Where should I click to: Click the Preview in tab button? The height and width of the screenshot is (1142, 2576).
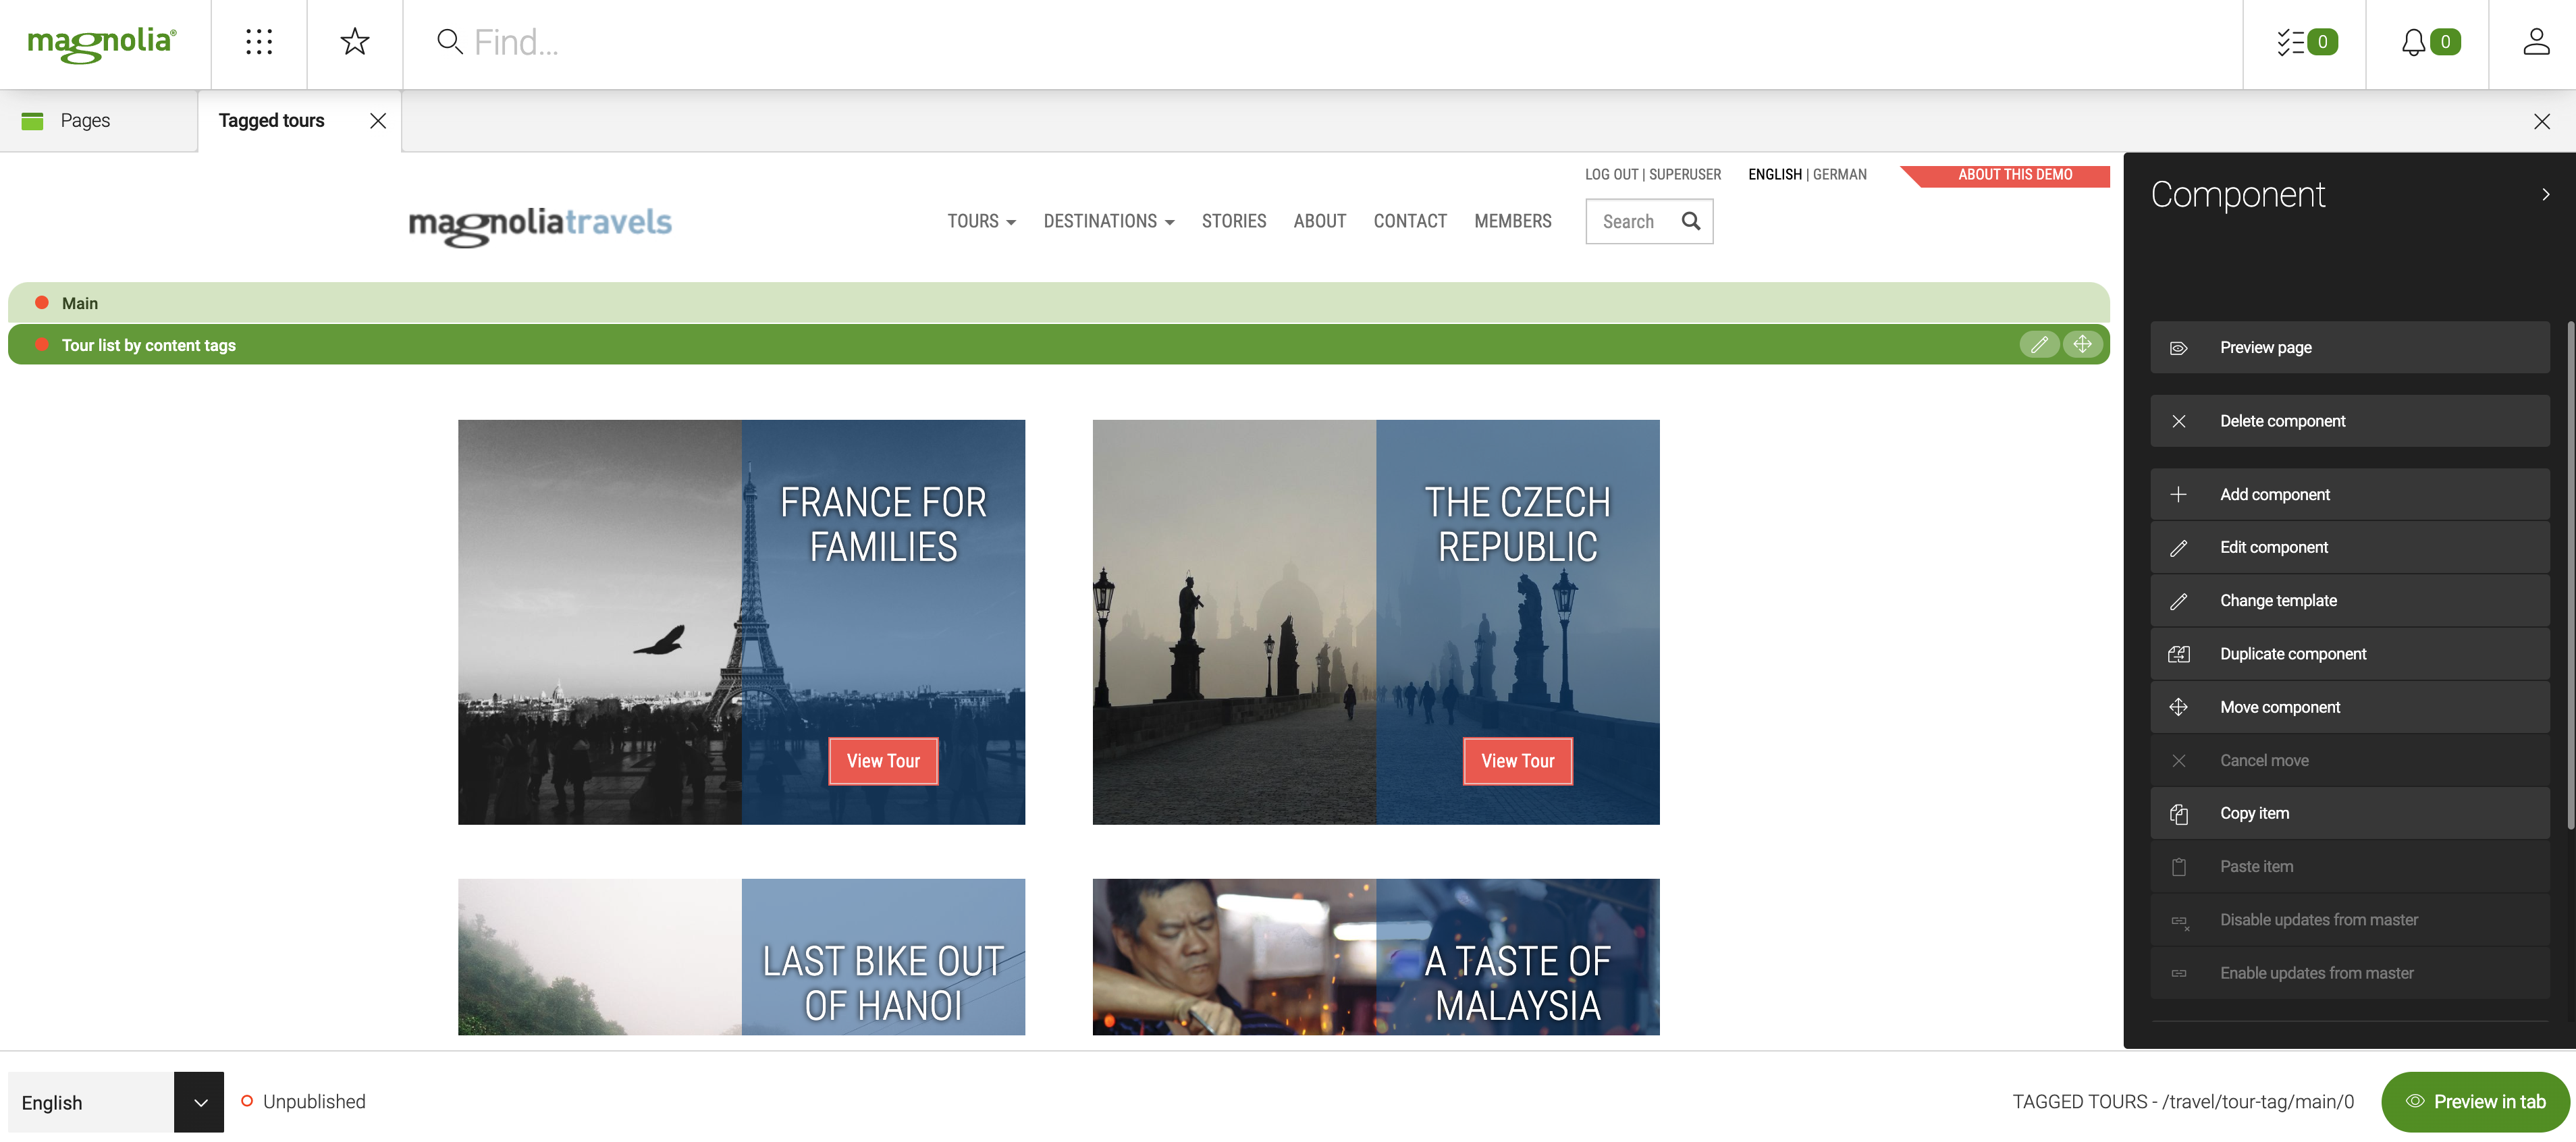(2475, 1101)
